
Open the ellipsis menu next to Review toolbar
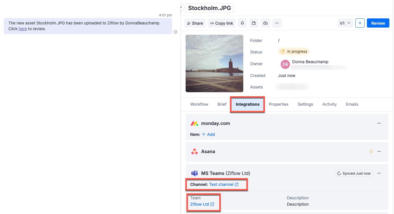pyautogui.click(x=277, y=23)
